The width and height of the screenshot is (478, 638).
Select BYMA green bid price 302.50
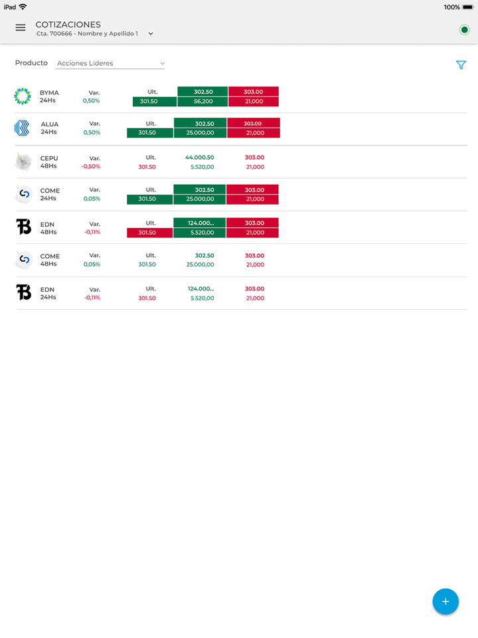pyautogui.click(x=202, y=92)
